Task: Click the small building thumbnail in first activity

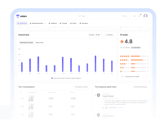Action: [x=106, y=108]
